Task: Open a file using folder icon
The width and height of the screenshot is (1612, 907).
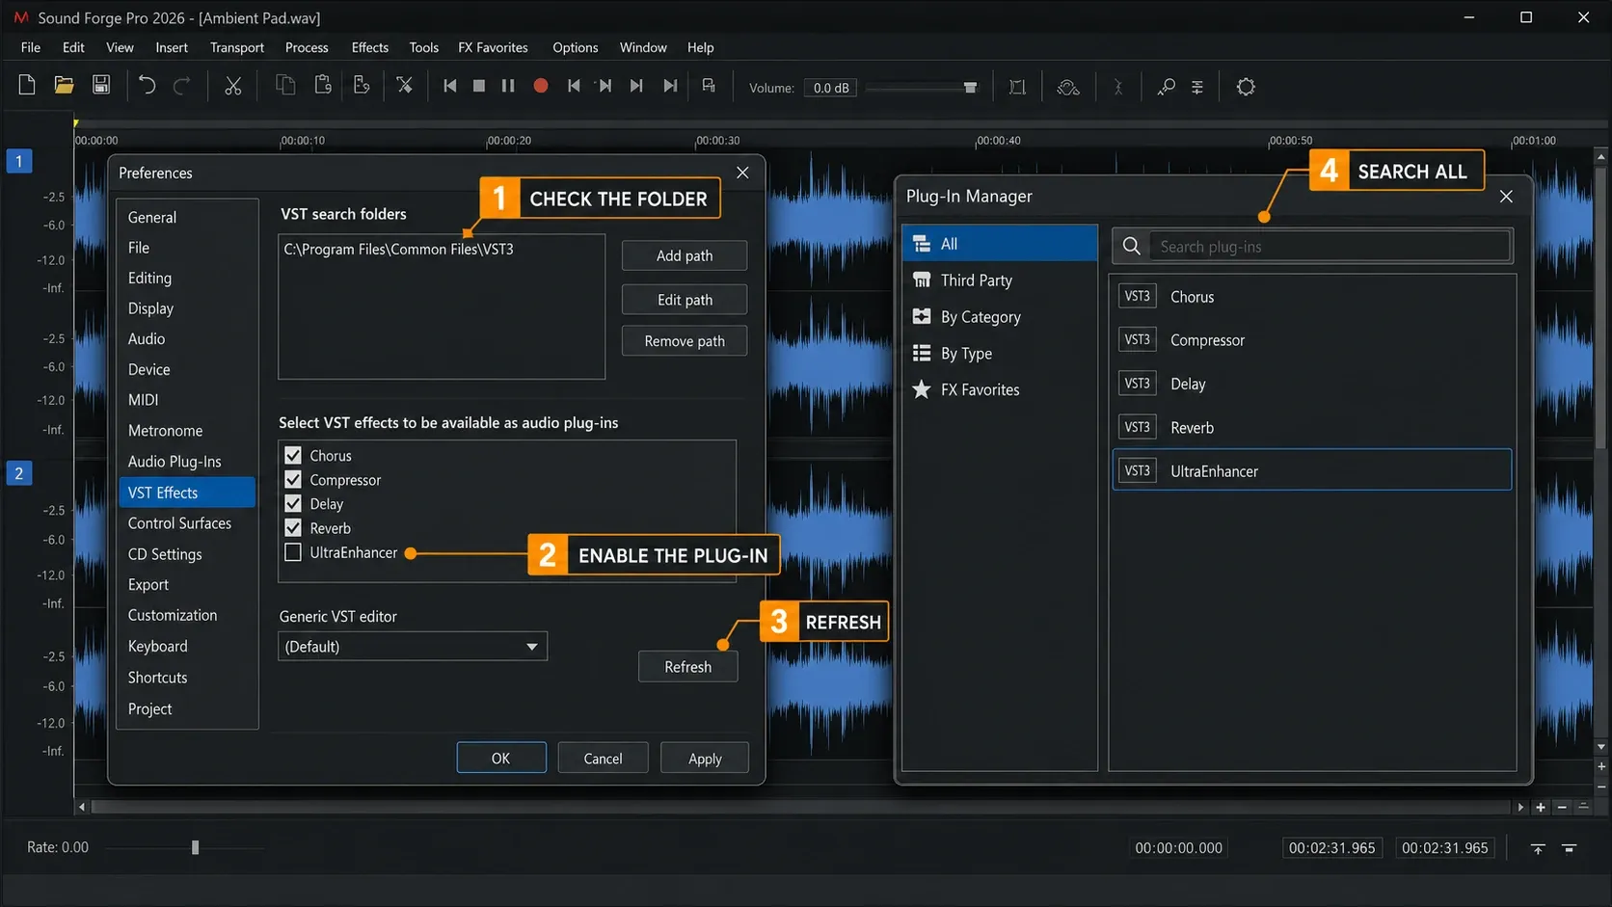Action: click(64, 86)
